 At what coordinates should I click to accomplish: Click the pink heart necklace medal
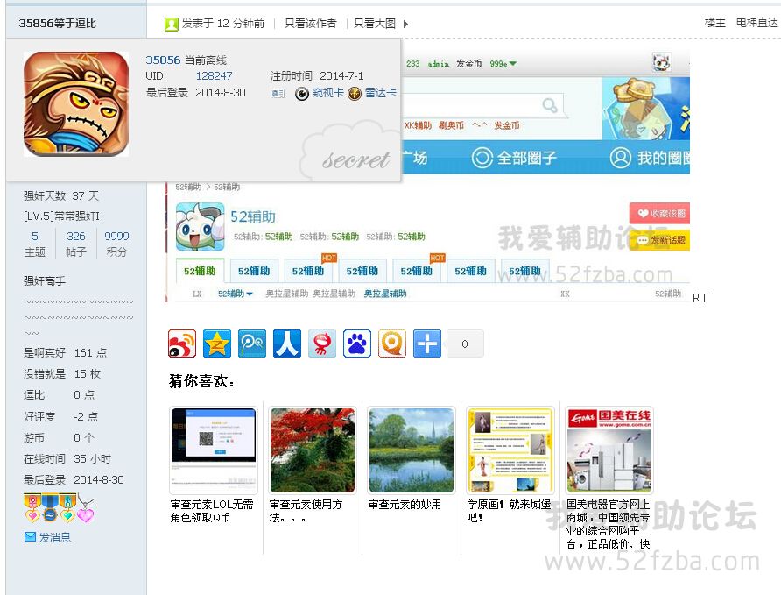click(85, 508)
